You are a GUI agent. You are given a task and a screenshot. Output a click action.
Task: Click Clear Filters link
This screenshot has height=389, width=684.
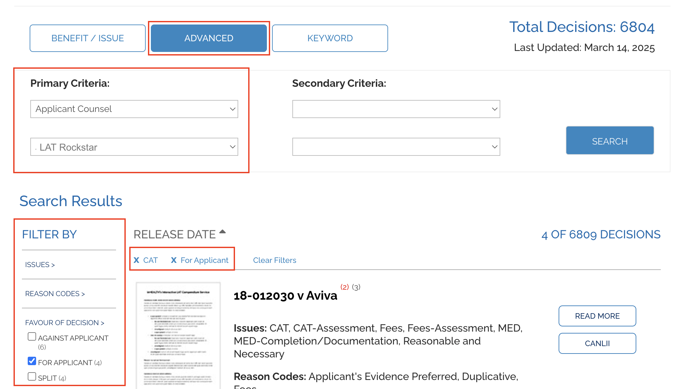[275, 260]
